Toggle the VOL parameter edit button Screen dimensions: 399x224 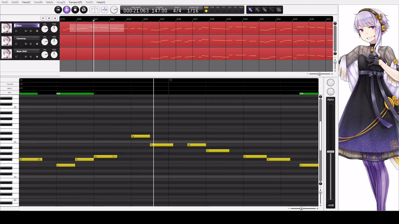tap(218, 10)
